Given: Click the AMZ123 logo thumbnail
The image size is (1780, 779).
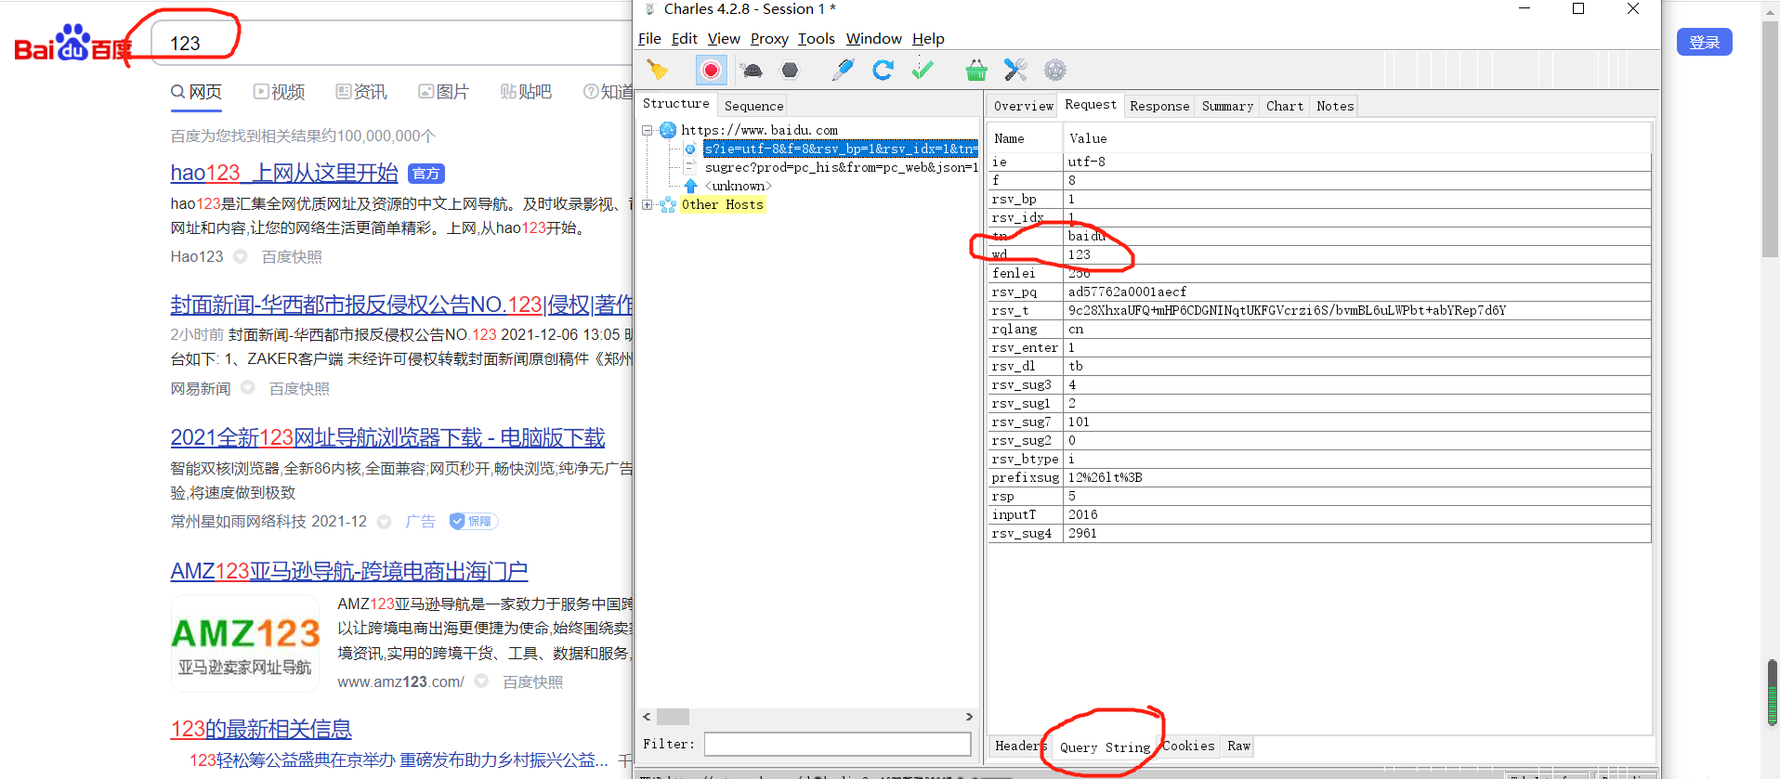Looking at the screenshot, I should coord(245,644).
